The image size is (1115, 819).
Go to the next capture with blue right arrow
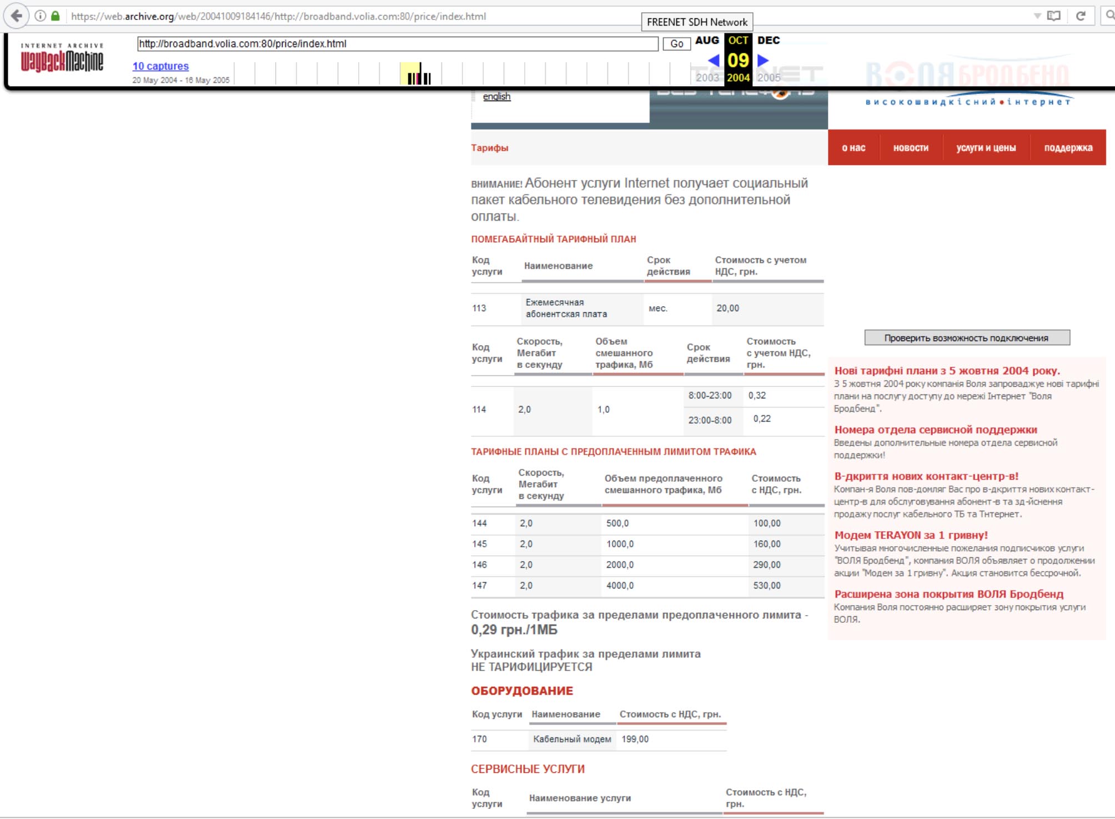[763, 60]
